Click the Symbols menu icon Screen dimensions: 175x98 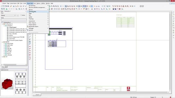(28, 30)
